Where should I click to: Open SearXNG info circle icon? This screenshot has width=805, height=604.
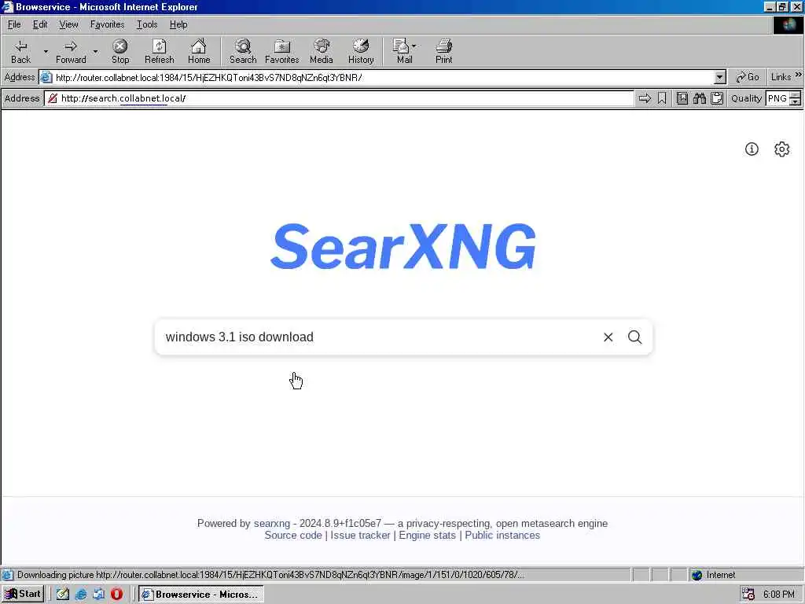(x=752, y=149)
